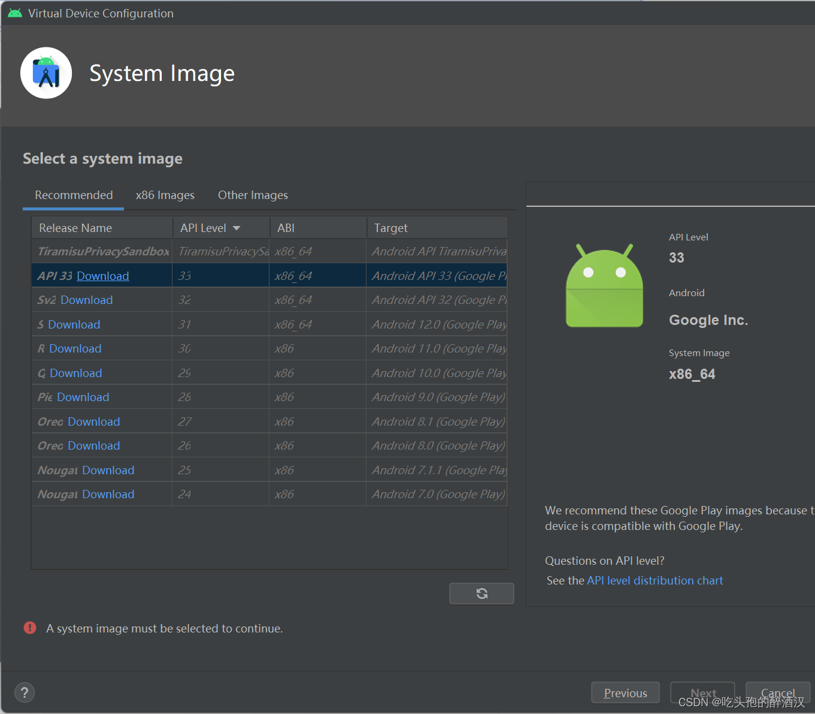Open the API level distribution chart
The image size is (815, 714).
(655, 580)
